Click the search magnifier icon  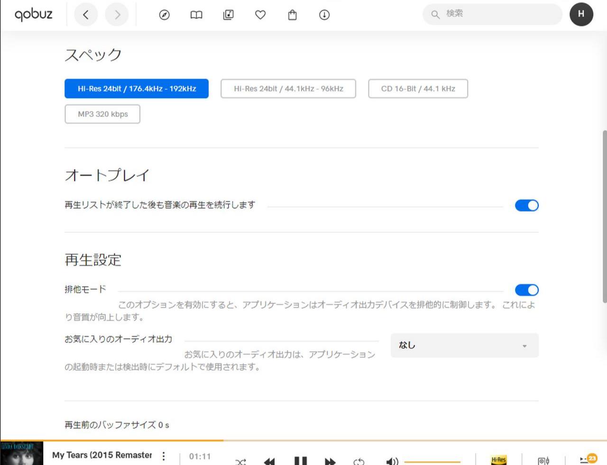(x=435, y=14)
